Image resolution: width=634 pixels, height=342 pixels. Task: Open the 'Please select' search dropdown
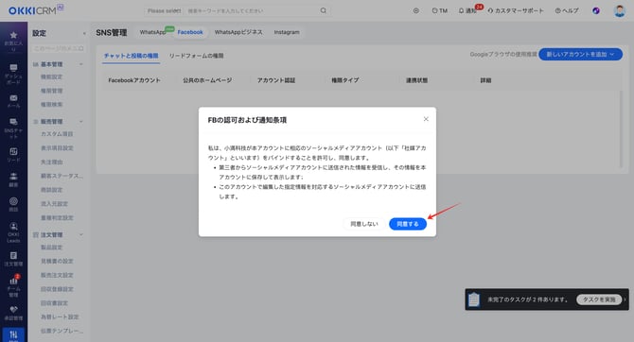[x=164, y=11]
